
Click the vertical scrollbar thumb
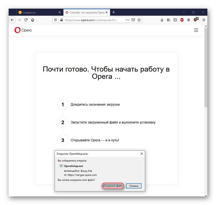point(206,67)
